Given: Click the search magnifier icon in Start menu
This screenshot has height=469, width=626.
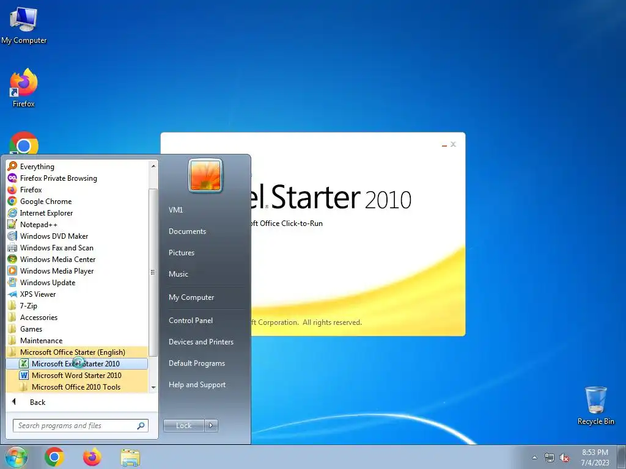Looking at the screenshot, I should tap(141, 426).
